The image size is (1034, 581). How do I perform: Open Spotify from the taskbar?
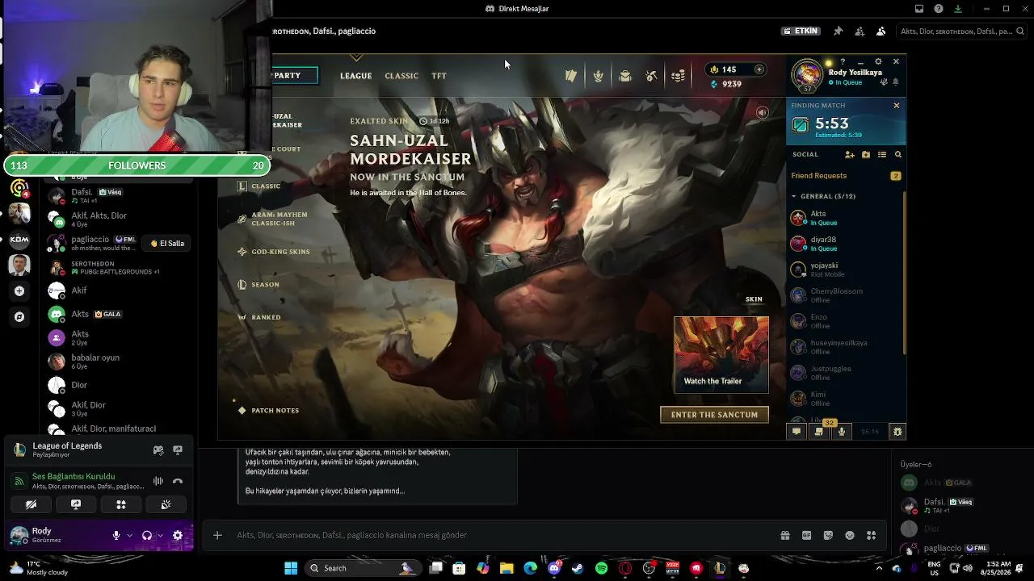tap(601, 568)
